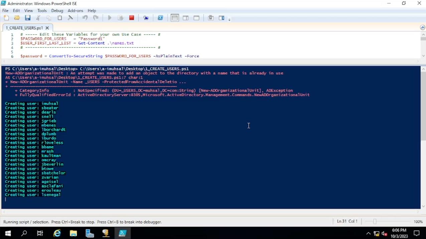
Task: Click the Paste clipboard icon
Action: pyautogui.click(x=60, y=18)
